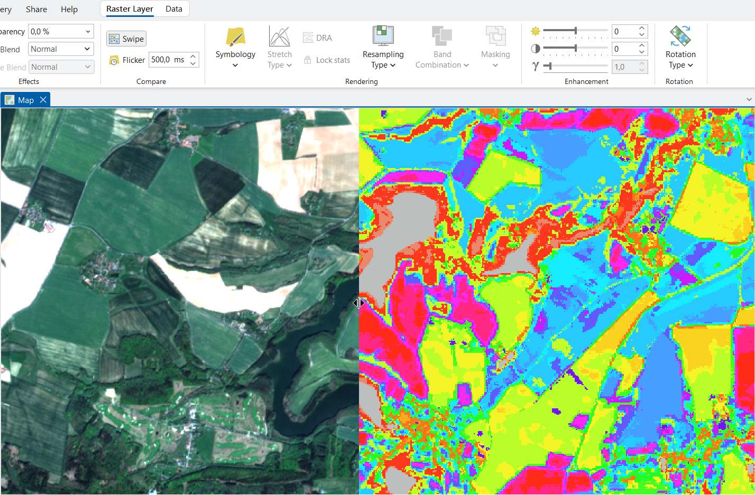
Task: Toggle the Swipe compare tool
Action: [126, 39]
